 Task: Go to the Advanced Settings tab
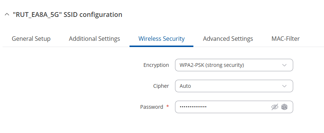(228, 39)
